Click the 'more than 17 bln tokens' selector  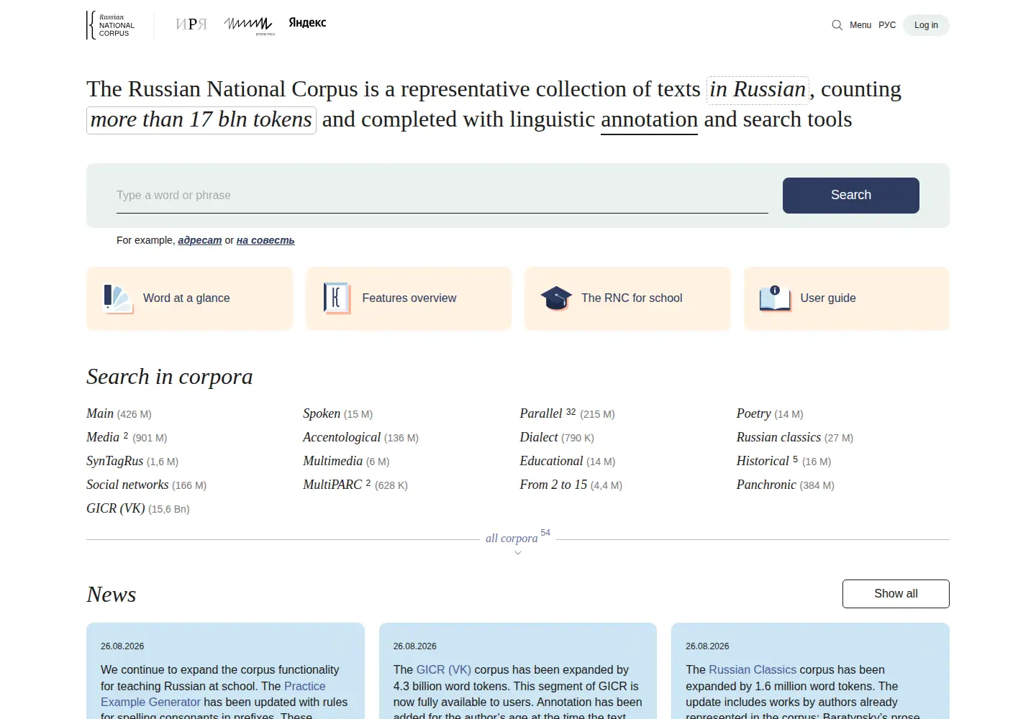(x=201, y=120)
